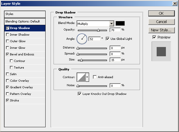This screenshot has width=179, height=132.
Task: Click the Cancel button
Action: (x=161, y=22)
